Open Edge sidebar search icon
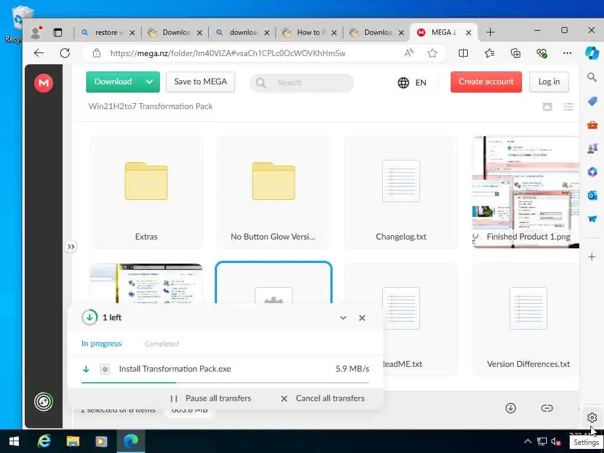This screenshot has width=604, height=453. (x=592, y=77)
